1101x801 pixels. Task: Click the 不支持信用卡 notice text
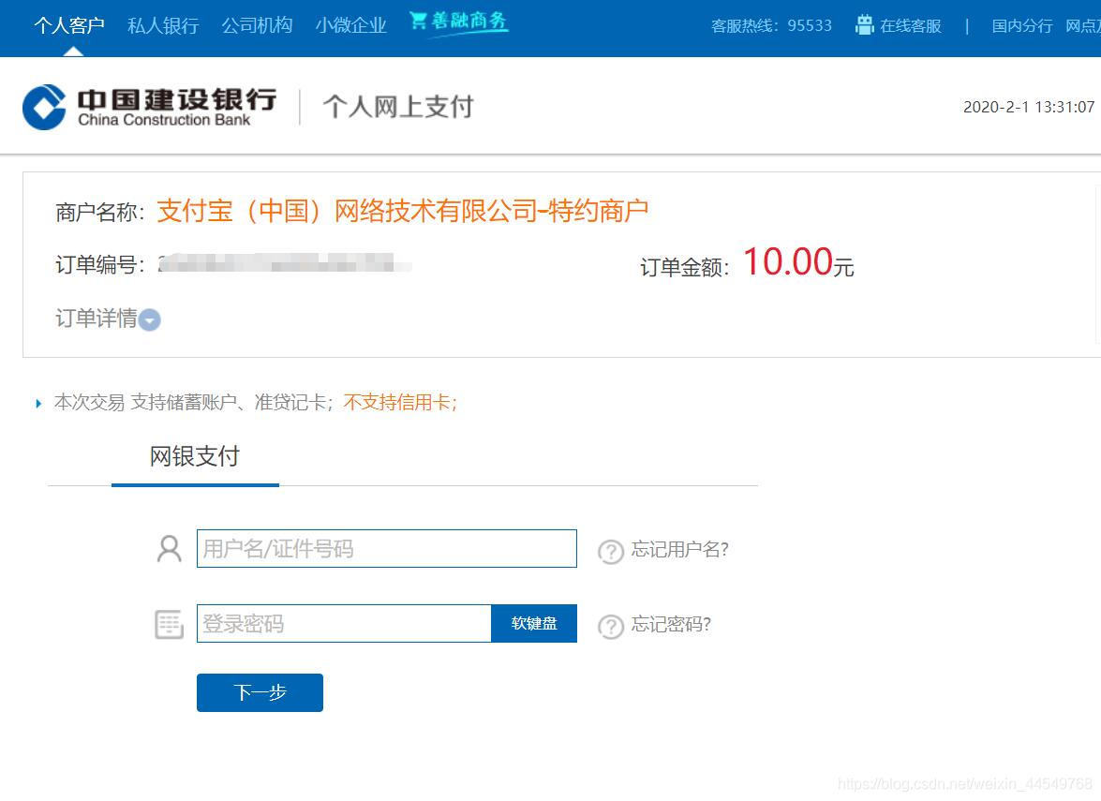coord(400,402)
